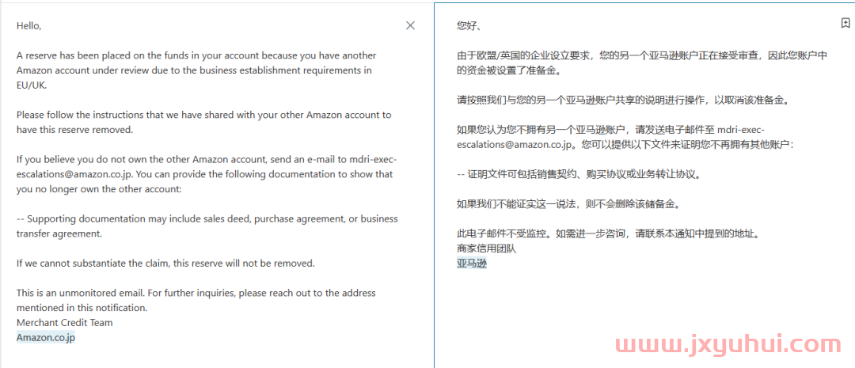The image size is (855, 368).
Task: Click "此电子邮件不受监控" sentence
Action: tap(608, 234)
